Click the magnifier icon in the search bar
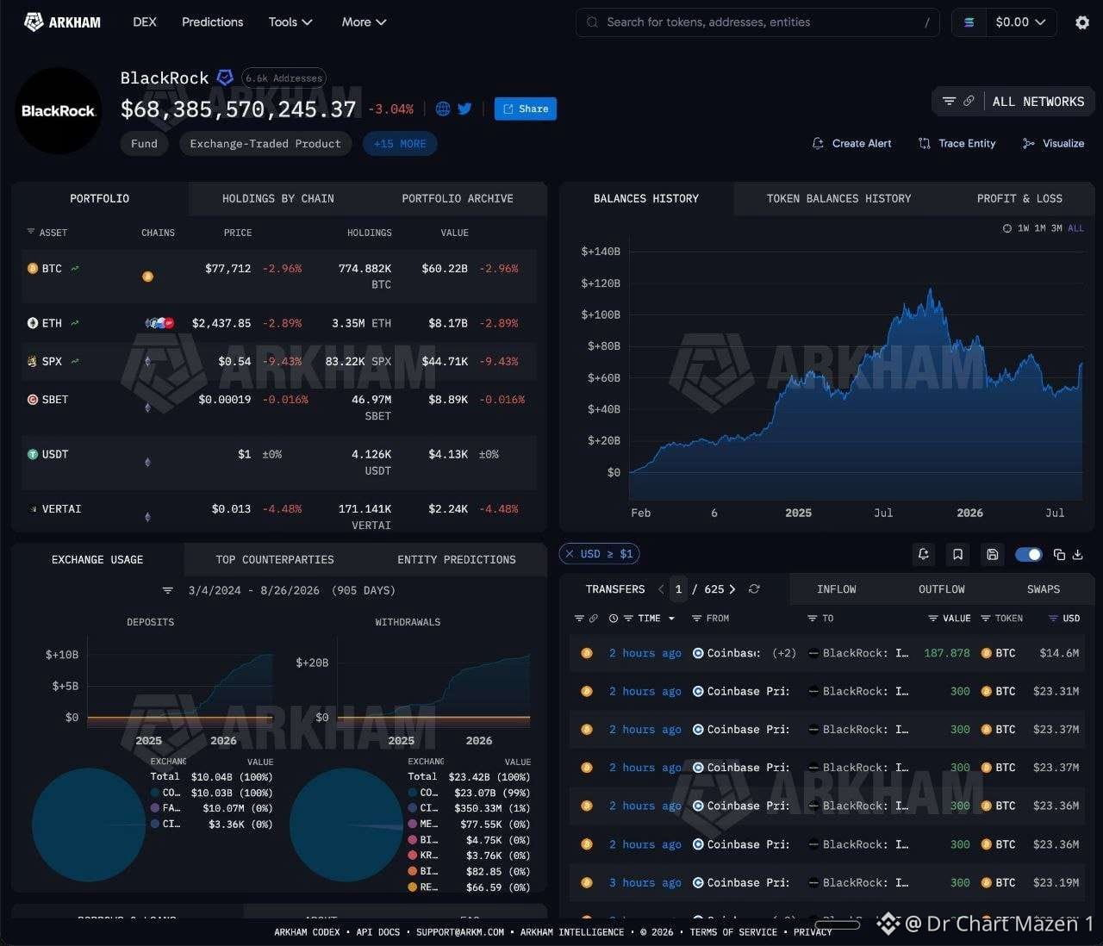 tap(592, 22)
